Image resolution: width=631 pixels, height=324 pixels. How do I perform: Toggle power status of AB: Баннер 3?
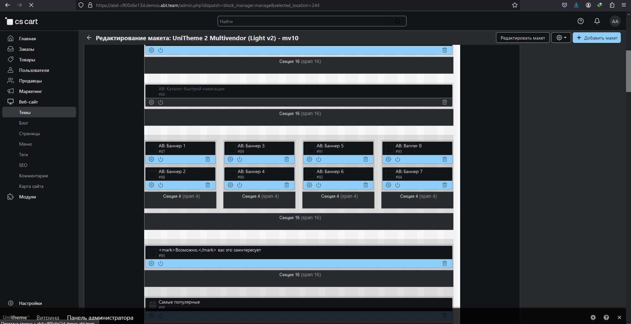pyautogui.click(x=240, y=159)
